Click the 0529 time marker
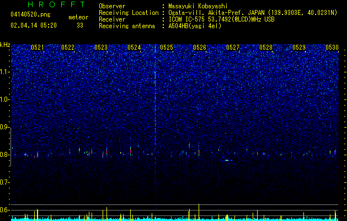 tap(299, 48)
